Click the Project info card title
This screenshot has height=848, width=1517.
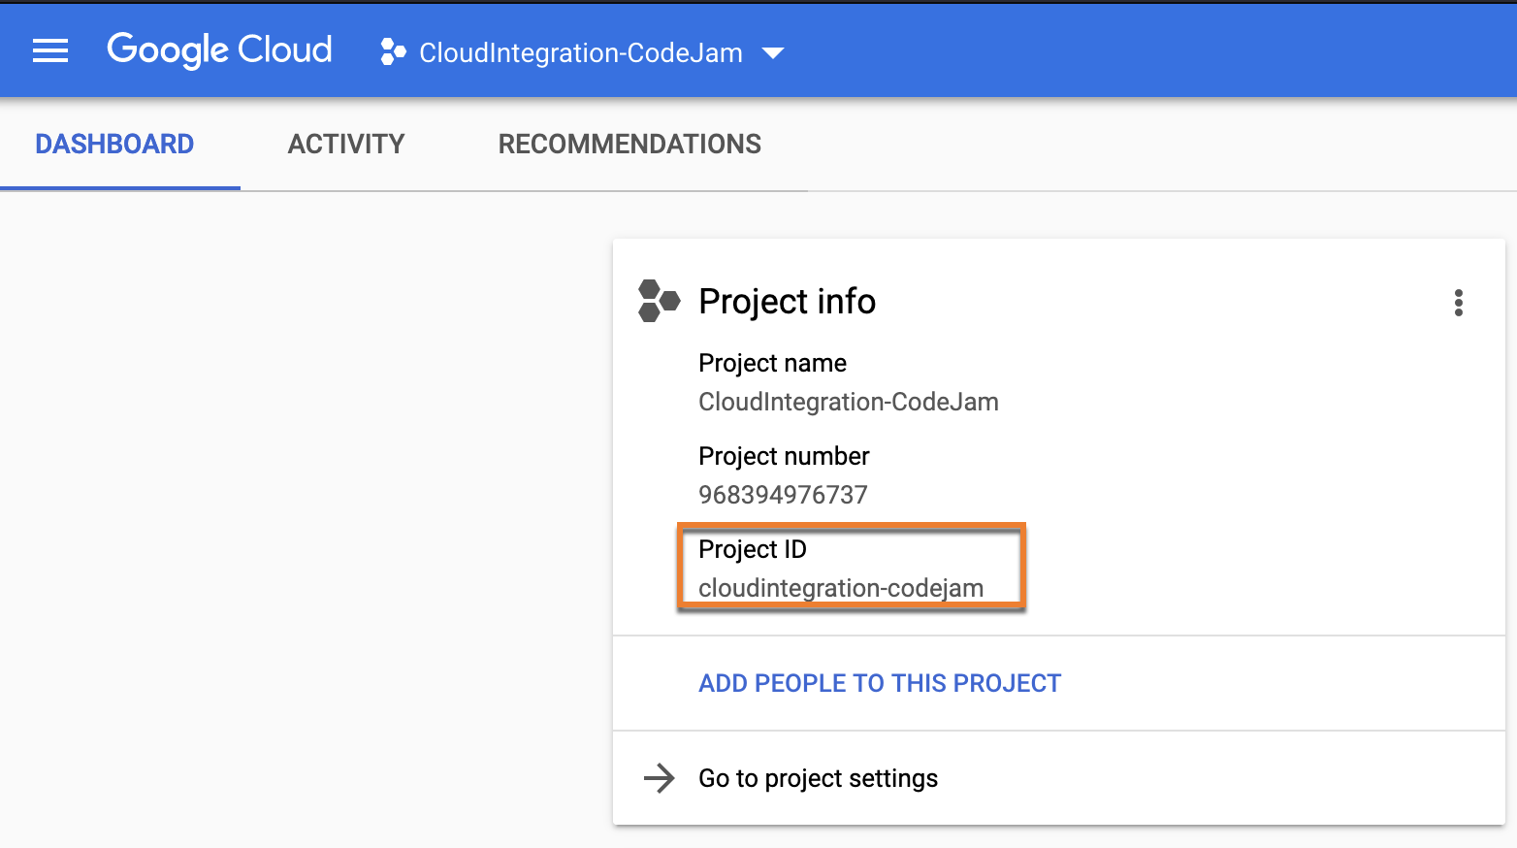pos(787,302)
